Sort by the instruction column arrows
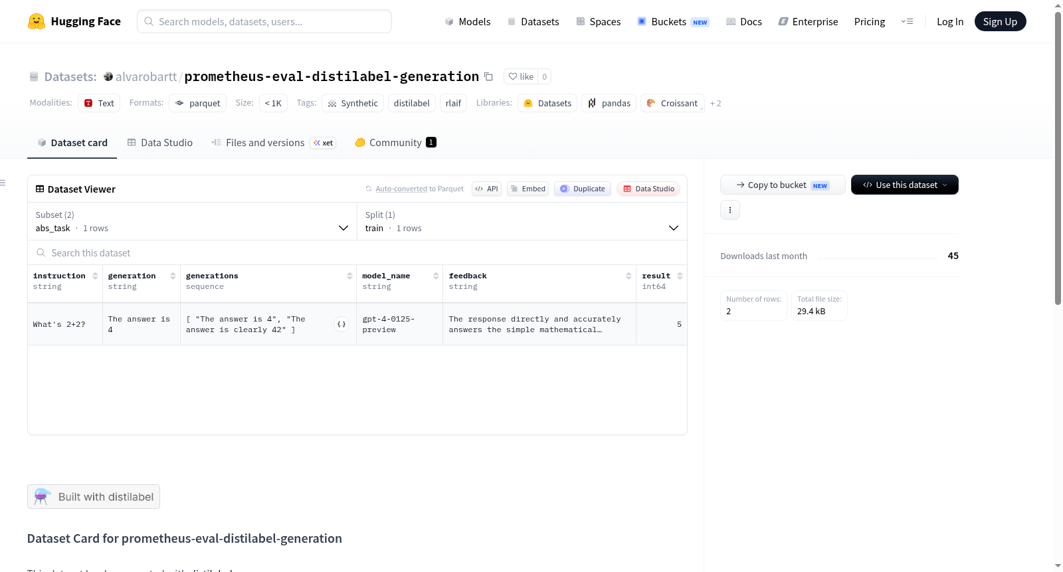Viewport: 1063px width, 572px height. pyautogui.click(x=95, y=276)
